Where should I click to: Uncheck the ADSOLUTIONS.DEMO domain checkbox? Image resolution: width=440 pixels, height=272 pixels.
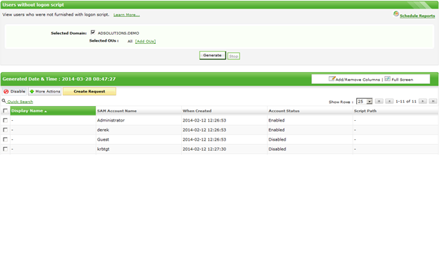(93, 32)
